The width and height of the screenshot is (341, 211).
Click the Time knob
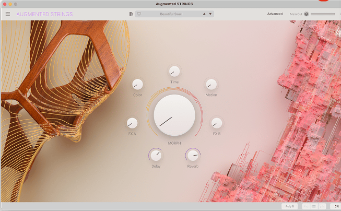pyautogui.click(x=174, y=72)
